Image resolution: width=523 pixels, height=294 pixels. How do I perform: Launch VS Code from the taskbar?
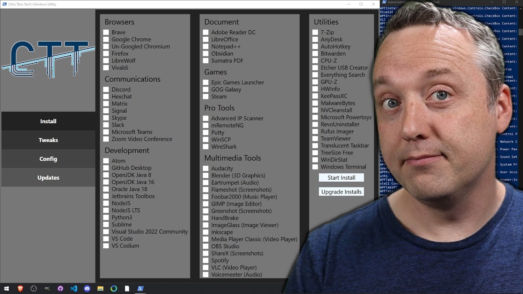[x=74, y=289]
